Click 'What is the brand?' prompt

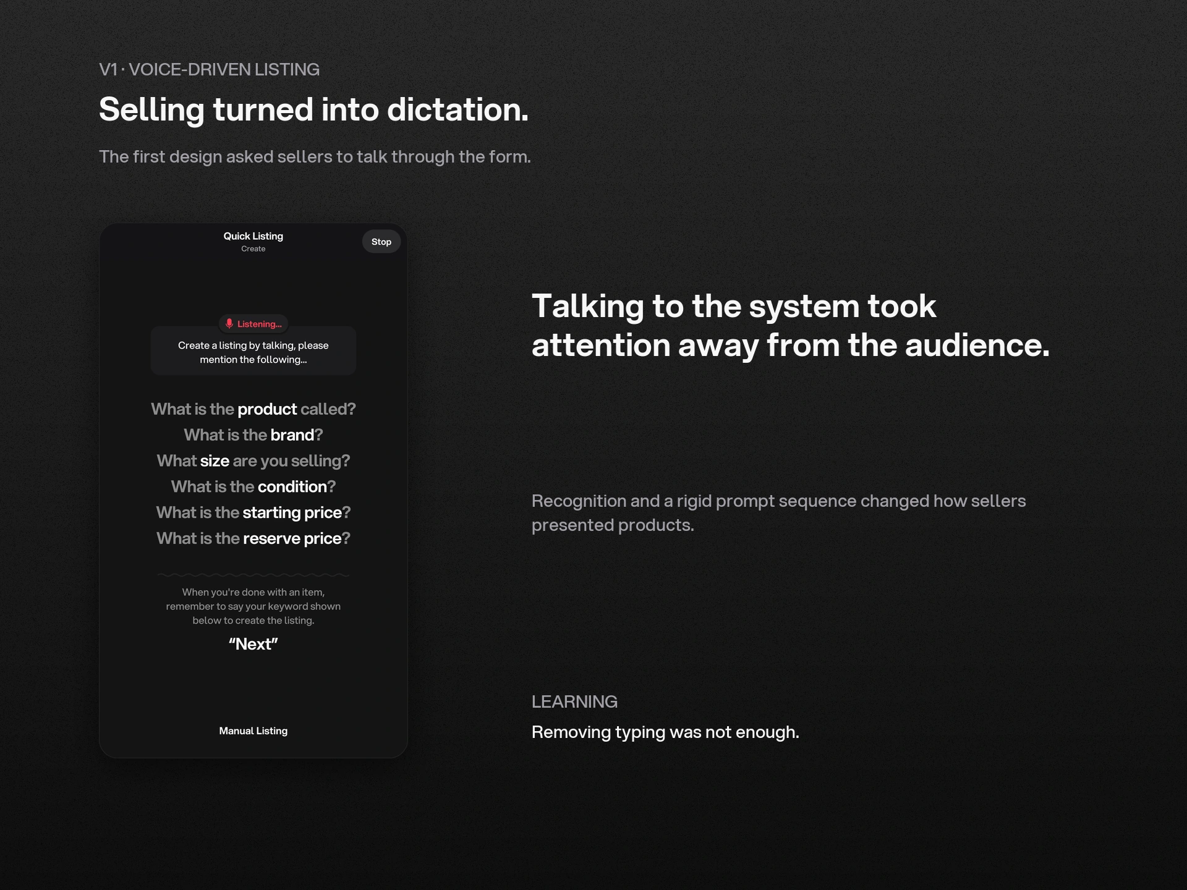tap(253, 435)
